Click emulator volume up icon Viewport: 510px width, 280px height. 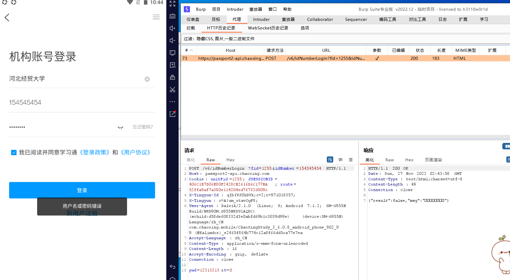coord(172,28)
